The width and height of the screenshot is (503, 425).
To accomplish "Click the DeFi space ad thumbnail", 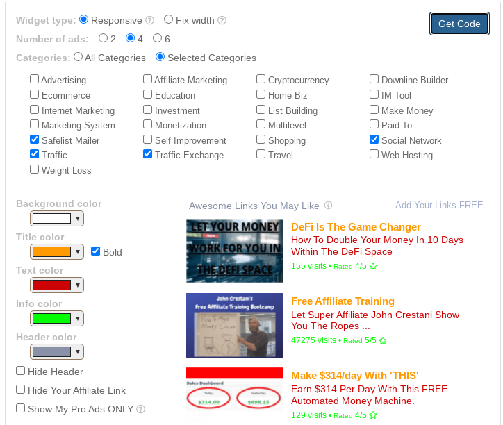I will coord(235,251).
